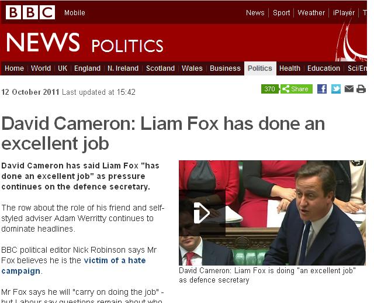
Task: Email this article via envelope icon
Action: point(349,89)
